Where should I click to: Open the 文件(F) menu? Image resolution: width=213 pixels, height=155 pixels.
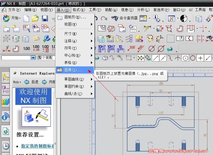[14, 10]
